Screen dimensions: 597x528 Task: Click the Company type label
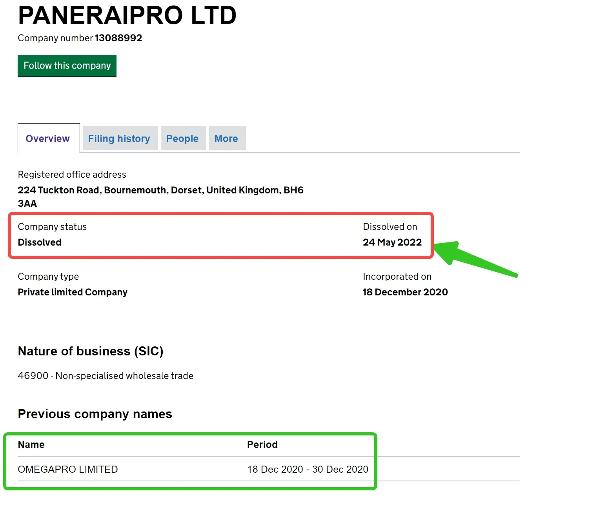48,277
